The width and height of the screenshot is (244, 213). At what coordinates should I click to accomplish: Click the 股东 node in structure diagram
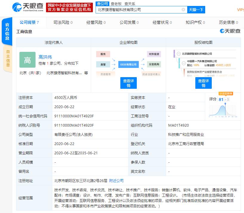(x=103, y=54)
